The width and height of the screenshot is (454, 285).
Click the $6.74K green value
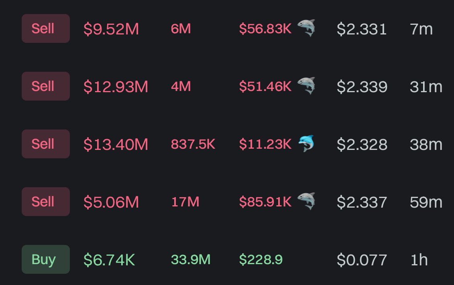pyautogui.click(x=109, y=260)
